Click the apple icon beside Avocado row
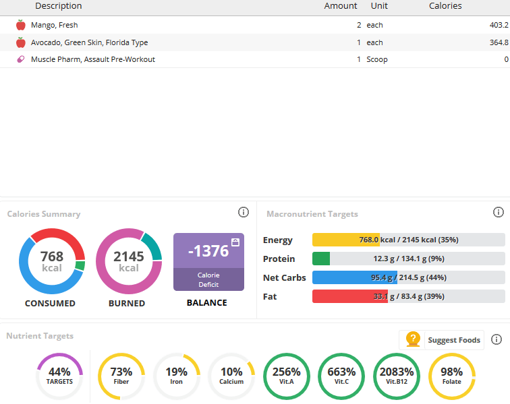Viewport: 510px width, 404px height. (21, 42)
